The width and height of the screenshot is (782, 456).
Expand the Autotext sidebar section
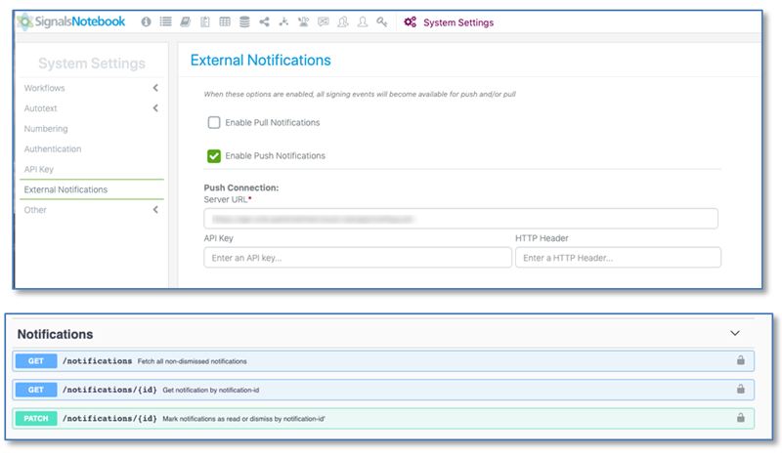(154, 108)
